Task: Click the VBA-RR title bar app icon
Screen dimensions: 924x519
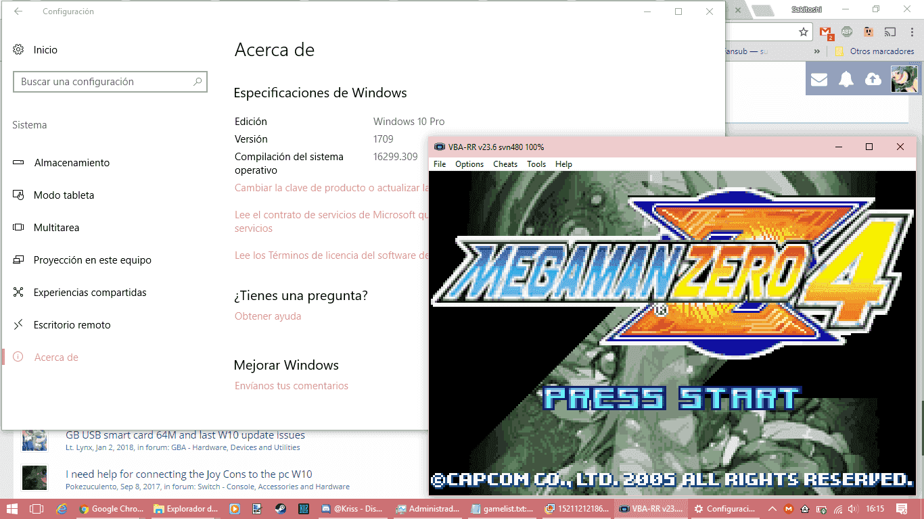Action: [440, 147]
